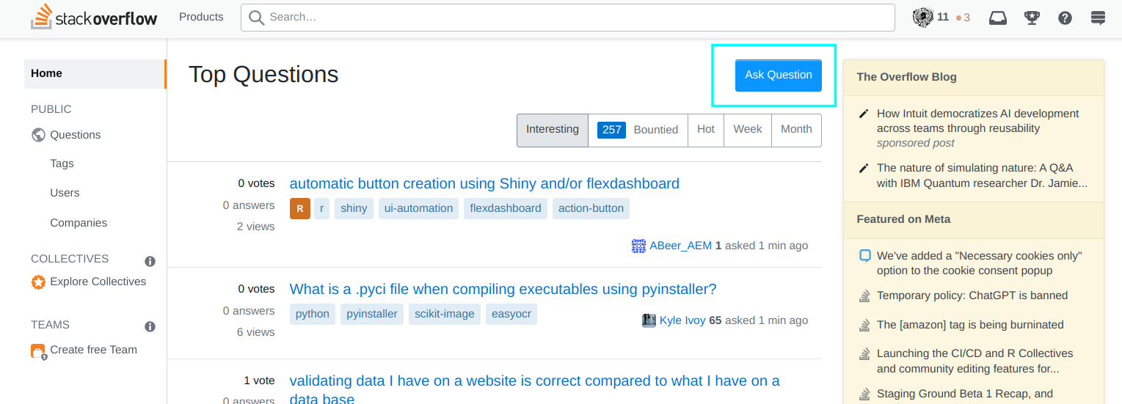Click the Ask Question button
The image size is (1122, 404).
(779, 76)
